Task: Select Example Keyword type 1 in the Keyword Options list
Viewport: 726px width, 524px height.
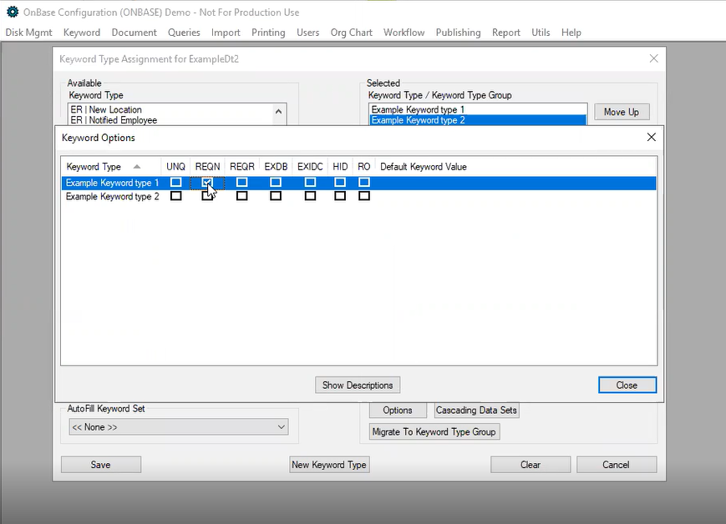Action: pos(113,182)
